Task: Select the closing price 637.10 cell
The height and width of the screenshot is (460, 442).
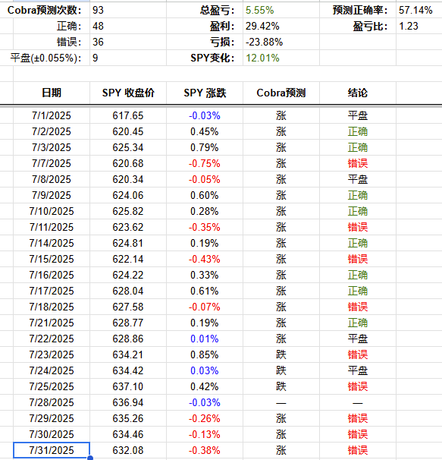Action: [x=128, y=386]
